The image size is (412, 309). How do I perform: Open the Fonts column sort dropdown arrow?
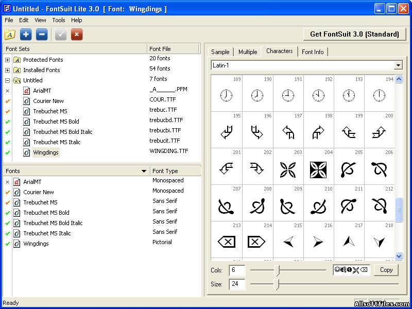[144, 171]
